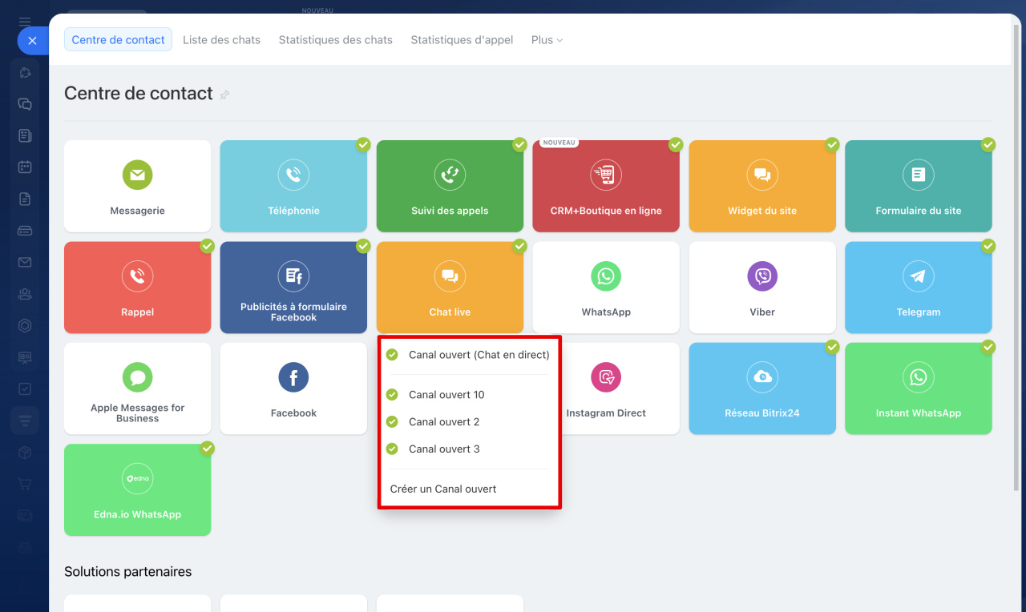Viewport: 1026px width, 612px height.
Task: Open the Statistiques des chats tab
Action: click(x=335, y=39)
